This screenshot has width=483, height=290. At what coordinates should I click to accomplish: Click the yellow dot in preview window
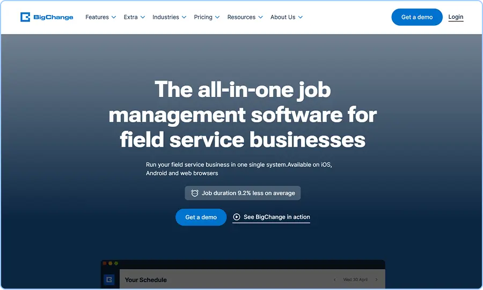point(110,263)
